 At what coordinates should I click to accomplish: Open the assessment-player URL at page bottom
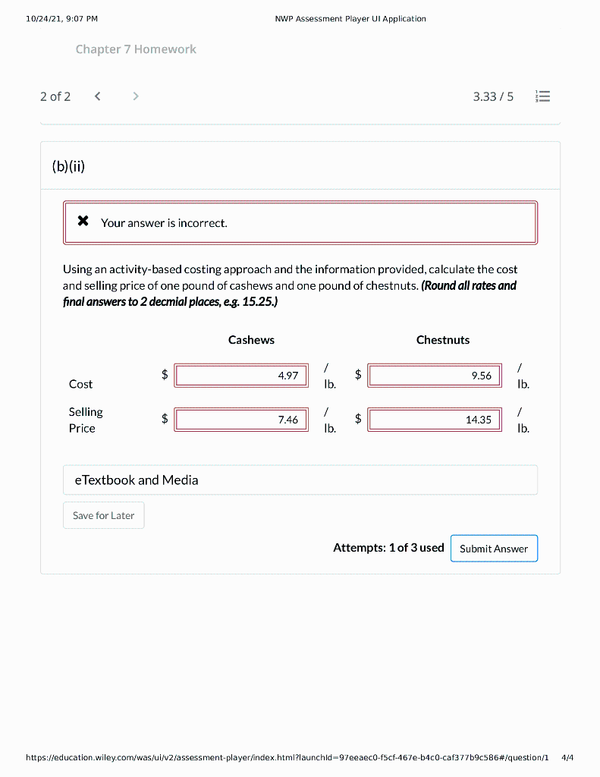pos(287,757)
